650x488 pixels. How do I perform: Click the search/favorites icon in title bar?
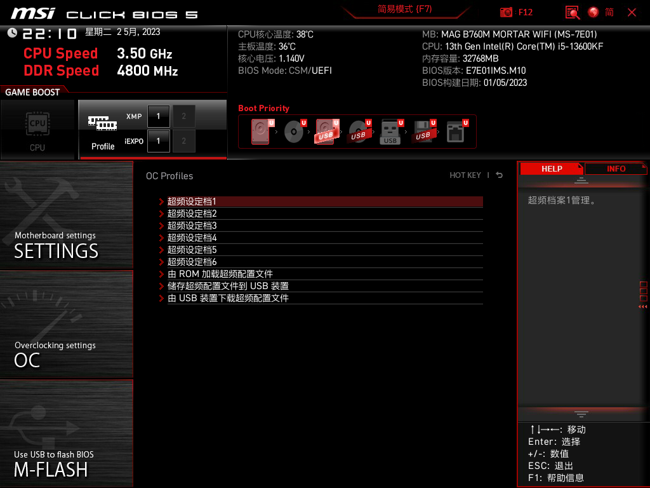572,12
